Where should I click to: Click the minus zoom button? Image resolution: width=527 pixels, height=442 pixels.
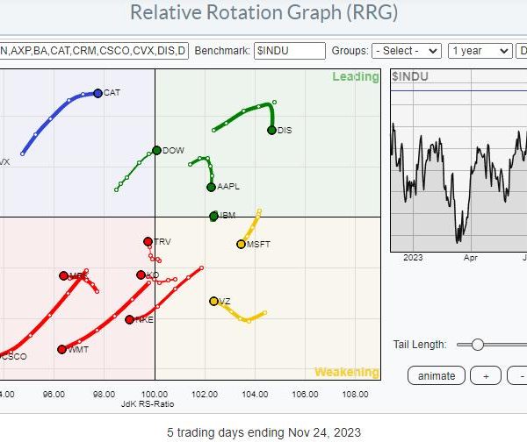pos(519,376)
